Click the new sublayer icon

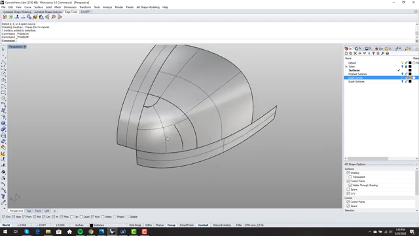351,54
